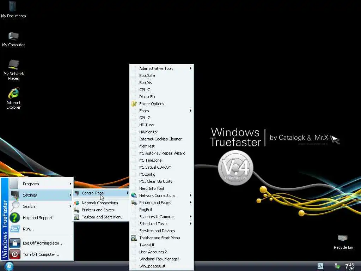Viewport: 361px width, 271px height.
Task: Click Control Panel icon in Settings submenu
Action: 77,193
